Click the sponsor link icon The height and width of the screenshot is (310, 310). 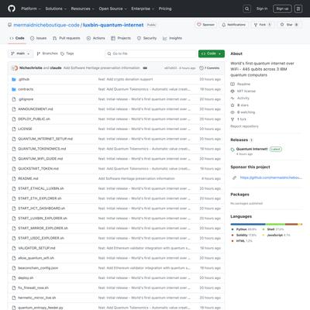click(x=234, y=177)
